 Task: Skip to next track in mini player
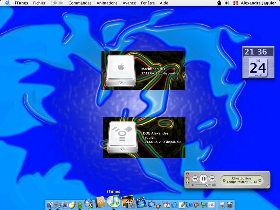coord(212,178)
